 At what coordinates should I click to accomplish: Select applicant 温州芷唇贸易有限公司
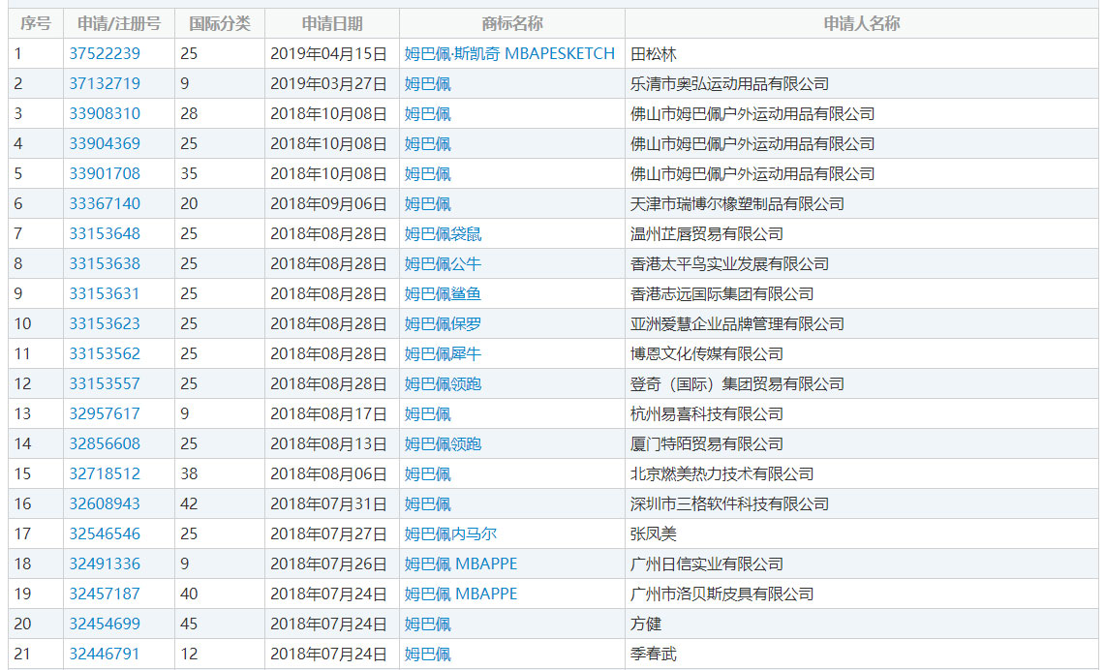[x=707, y=234]
